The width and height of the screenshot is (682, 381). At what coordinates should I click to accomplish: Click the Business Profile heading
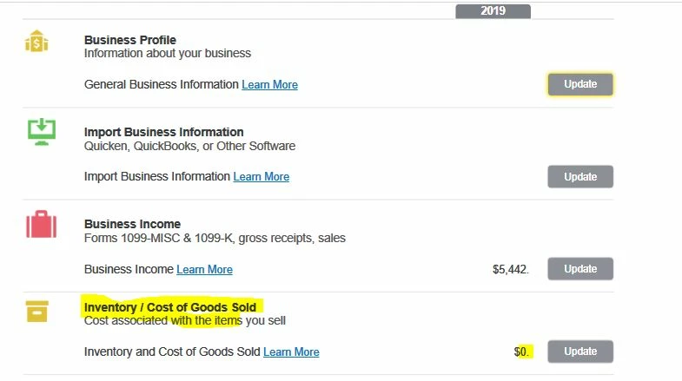tap(130, 40)
